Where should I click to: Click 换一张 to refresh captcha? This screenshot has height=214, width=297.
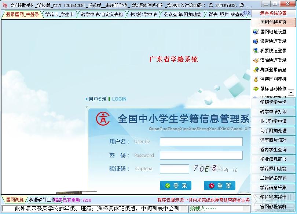pos(230,170)
